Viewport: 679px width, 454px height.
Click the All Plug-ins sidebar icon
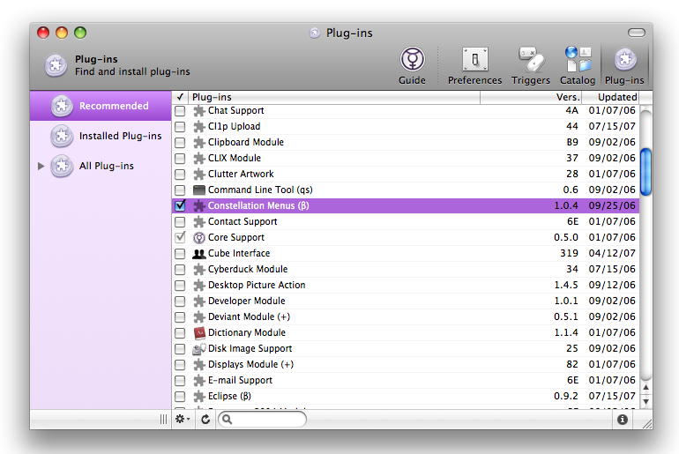click(x=62, y=166)
